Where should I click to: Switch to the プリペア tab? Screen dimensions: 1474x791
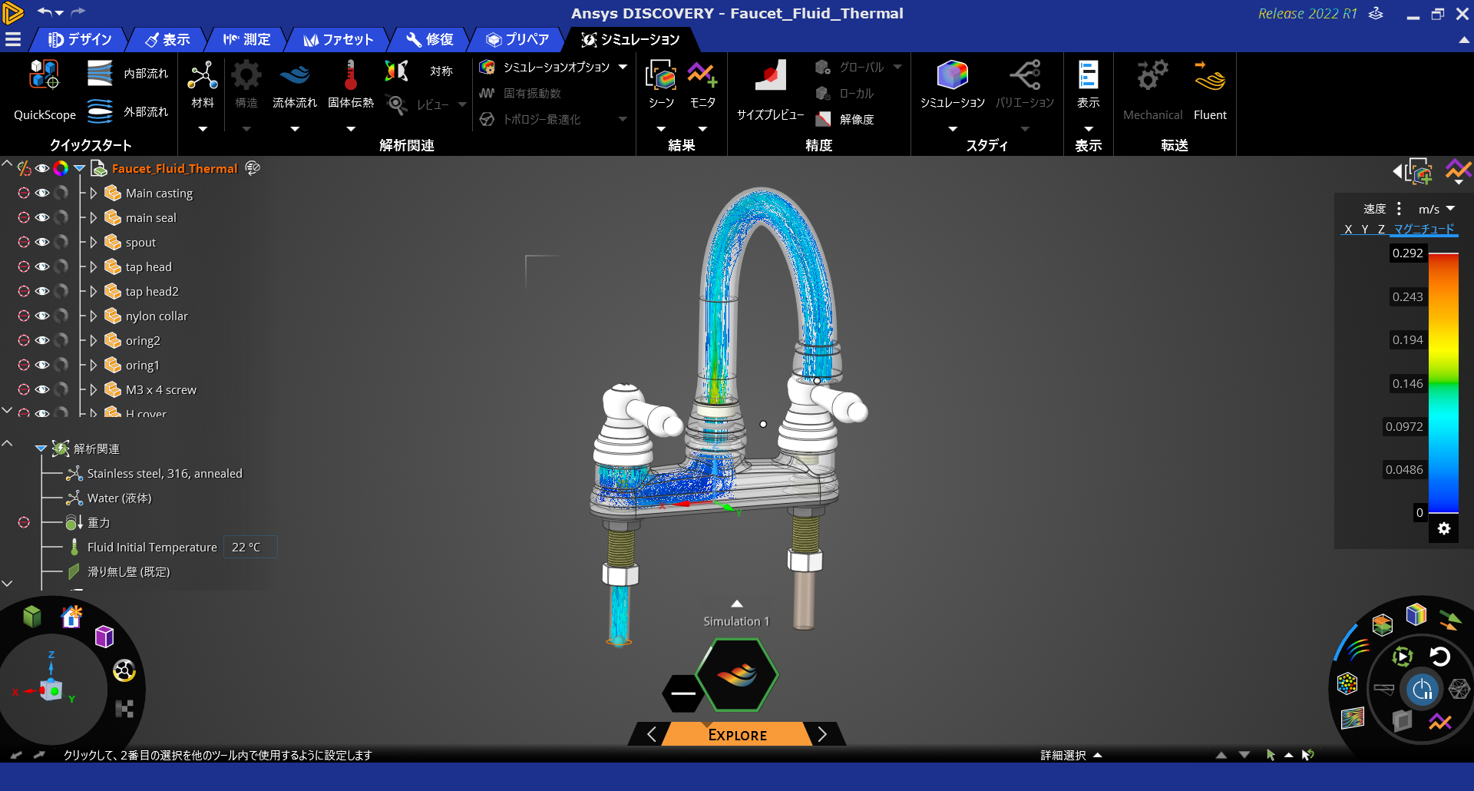518,39
